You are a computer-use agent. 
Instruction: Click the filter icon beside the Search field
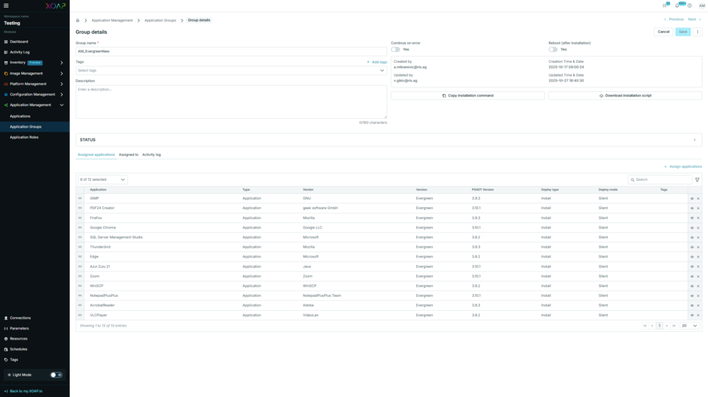pos(697,180)
